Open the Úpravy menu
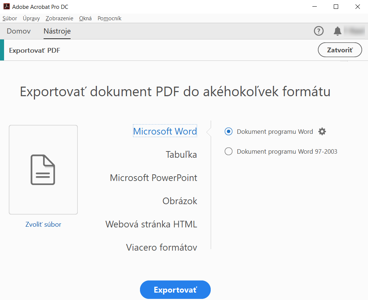Screen dimensions: 368x300 (x=31, y=18)
